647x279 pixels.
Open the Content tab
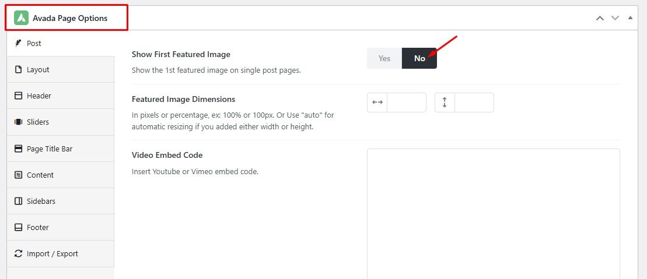coord(40,175)
